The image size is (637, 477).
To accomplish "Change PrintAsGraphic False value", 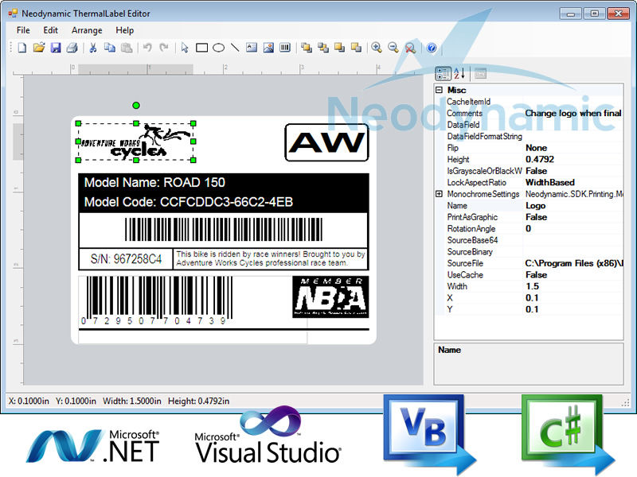I will coord(573,217).
